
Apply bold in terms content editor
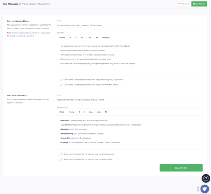tap(70, 38)
